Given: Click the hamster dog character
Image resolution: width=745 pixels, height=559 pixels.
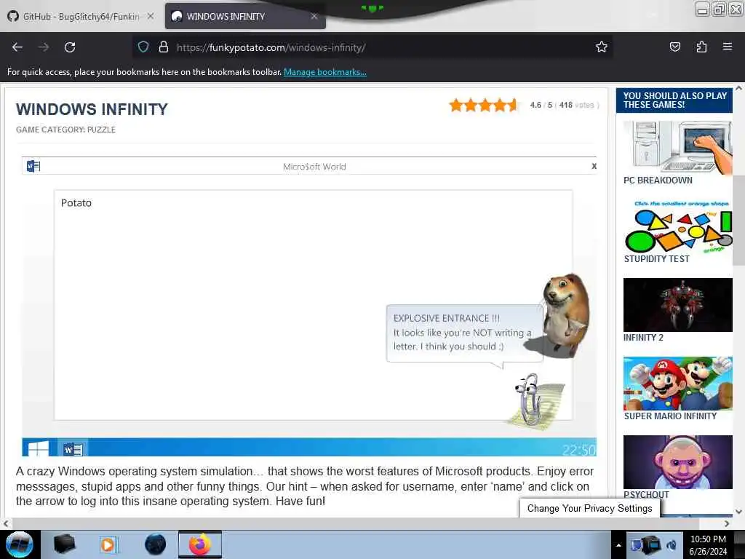Looking at the screenshot, I should coord(566,314).
